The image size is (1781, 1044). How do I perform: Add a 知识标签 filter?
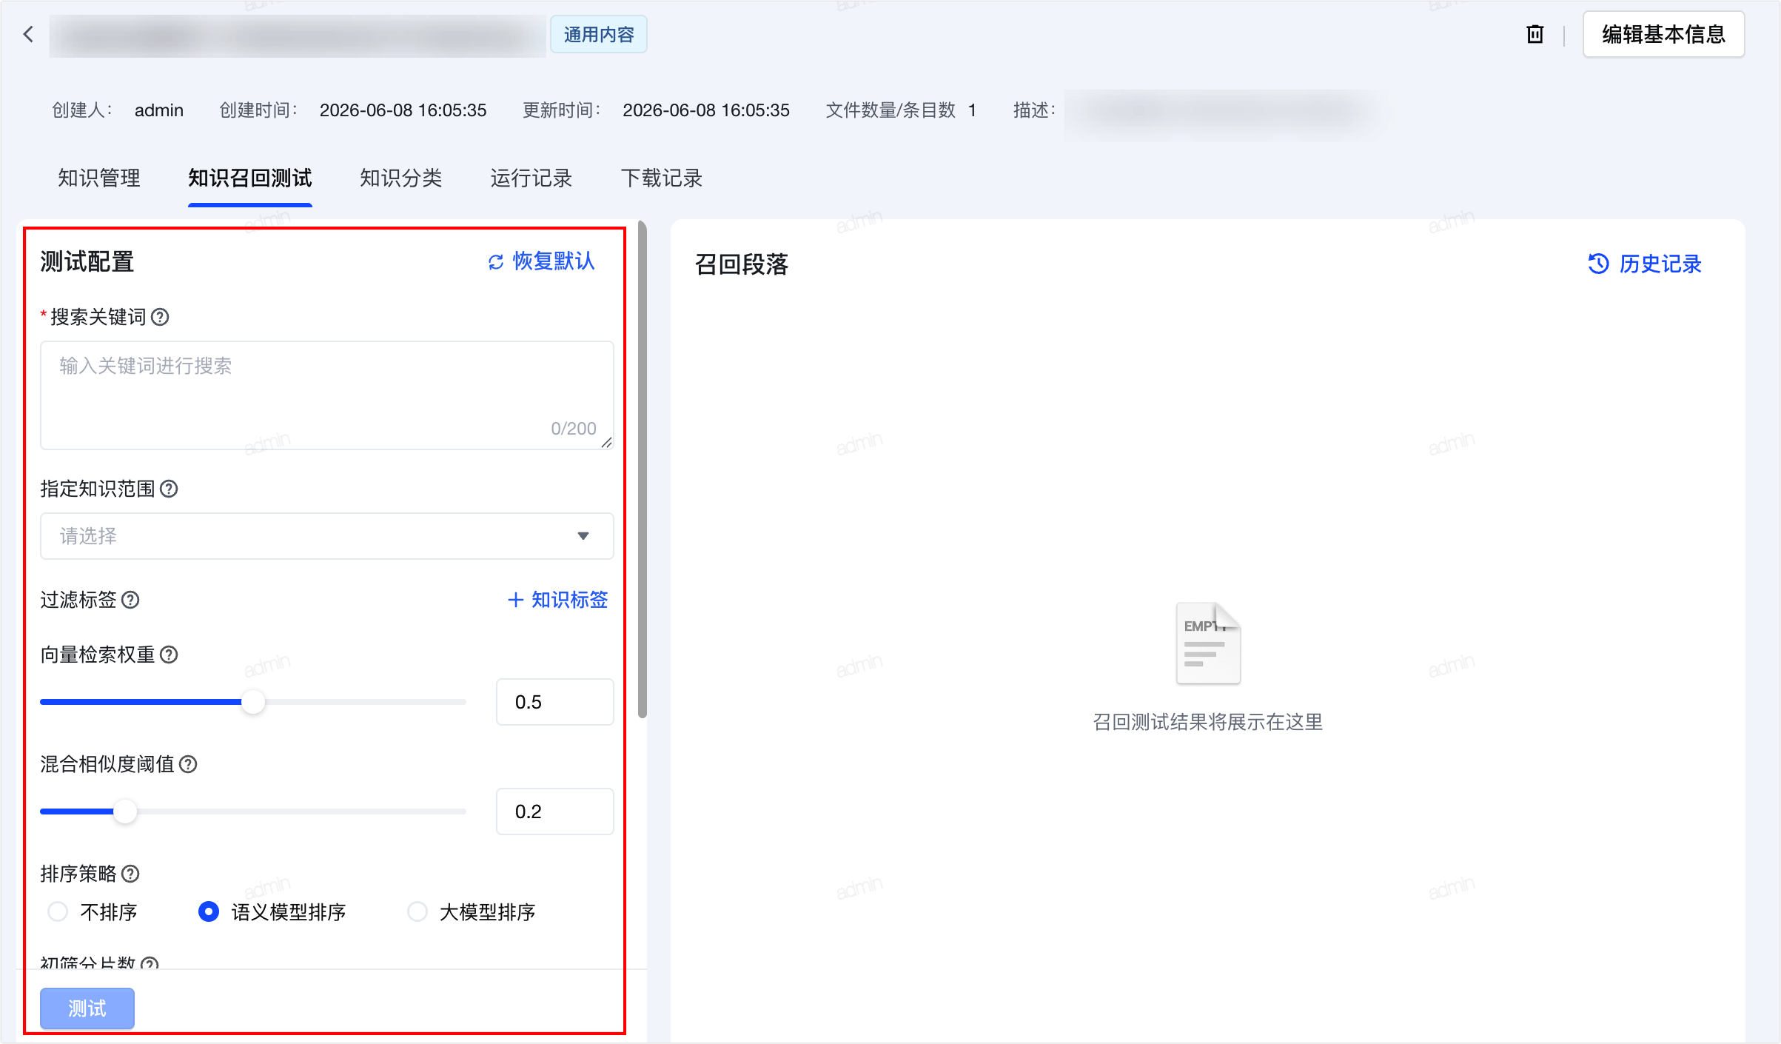pyautogui.click(x=558, y=600)
